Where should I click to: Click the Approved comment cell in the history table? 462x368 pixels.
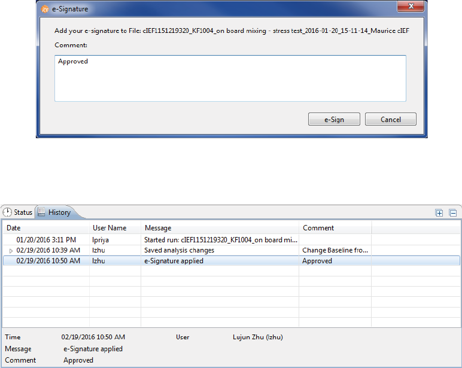(x=317, y=261)
